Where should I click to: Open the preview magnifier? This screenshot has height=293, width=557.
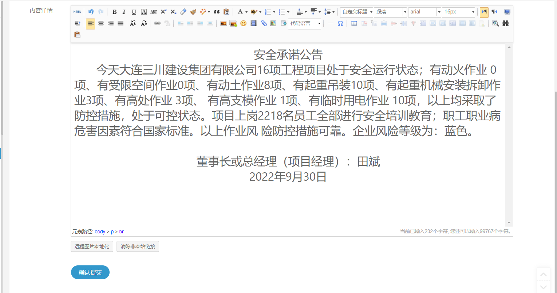[x=495, y=23]
